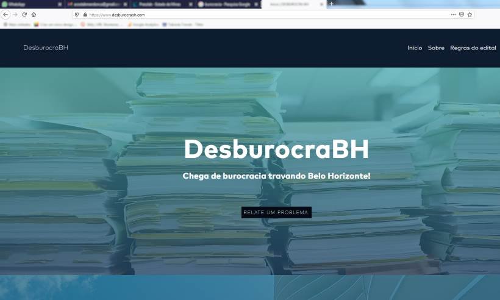Click the padlock site security icon
Viewport: 500px width, 300px height.
click(x=85, y=15)
